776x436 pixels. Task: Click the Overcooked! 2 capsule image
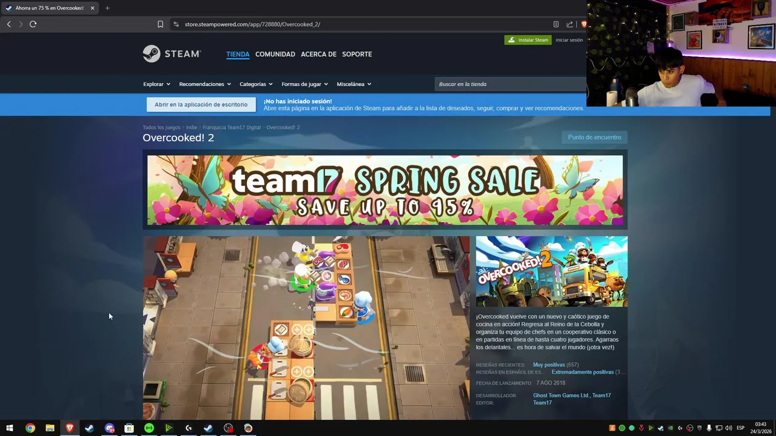[552, 271]
